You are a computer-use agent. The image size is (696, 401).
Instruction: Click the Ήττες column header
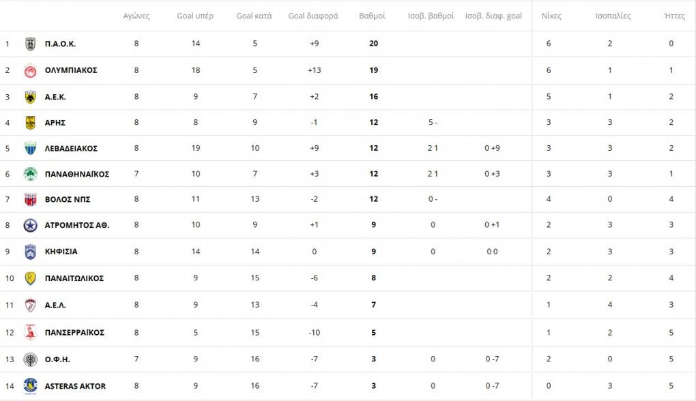[x=675, y=16]
